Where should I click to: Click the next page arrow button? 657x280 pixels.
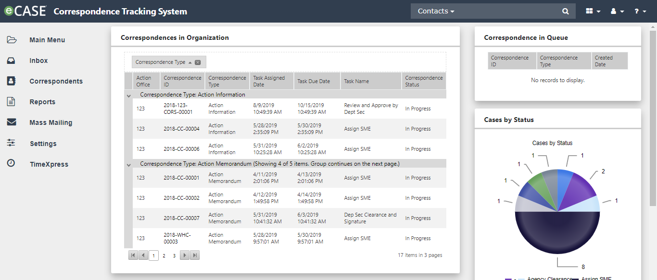184,256
